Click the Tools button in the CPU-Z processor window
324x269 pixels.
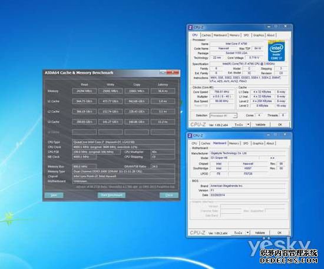pos(239,124)
